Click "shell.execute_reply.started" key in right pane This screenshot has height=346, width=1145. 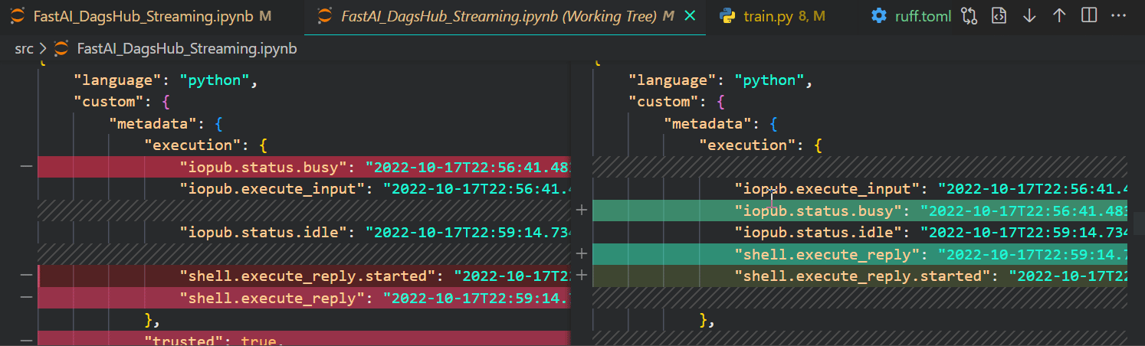864,276
